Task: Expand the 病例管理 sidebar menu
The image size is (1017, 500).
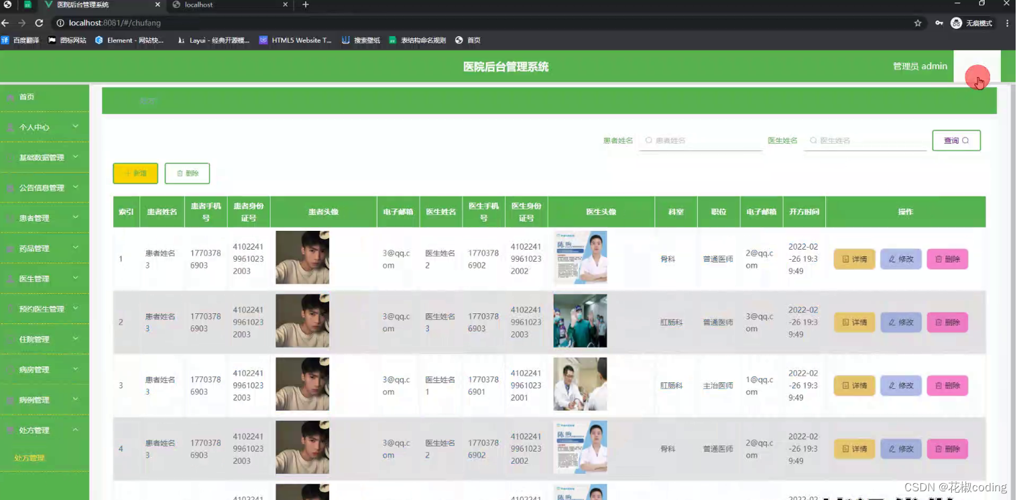Action: (x=44, y=400)
